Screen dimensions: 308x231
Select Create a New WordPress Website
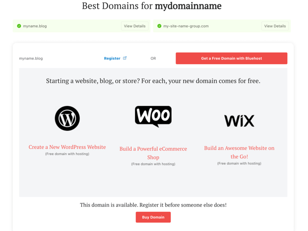(x=67, y=147)
